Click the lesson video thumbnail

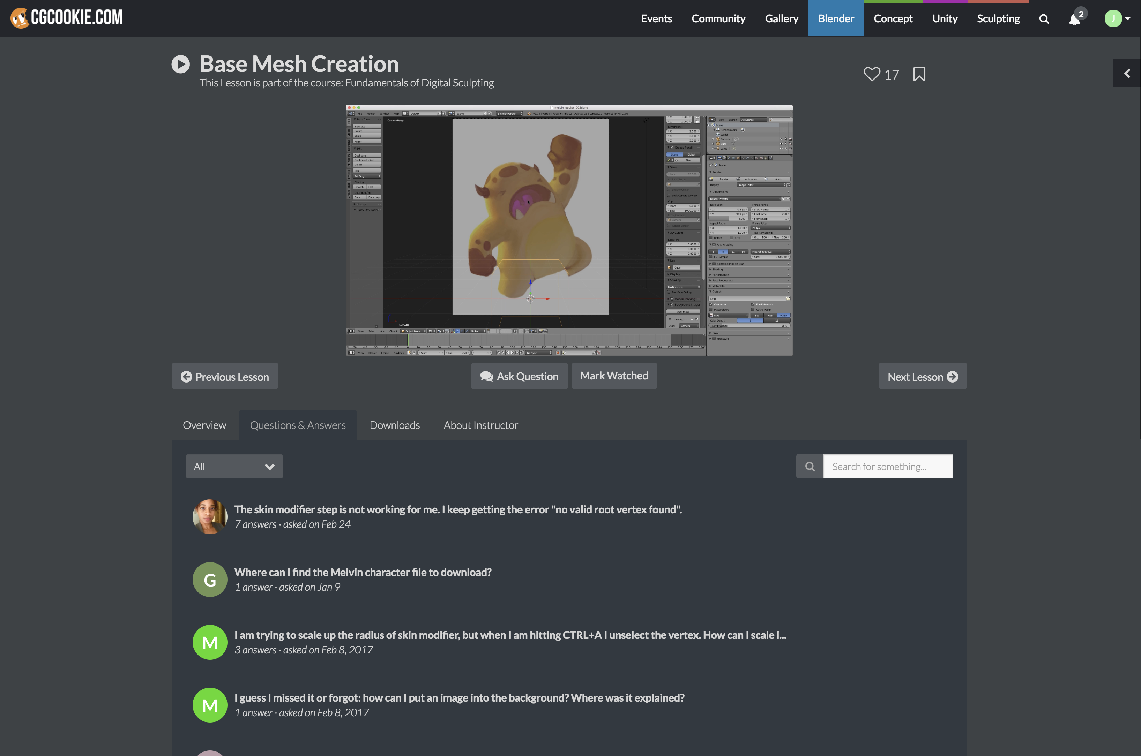point(569,230)
